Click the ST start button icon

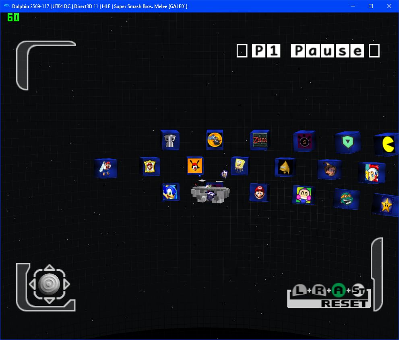pyautogui.click(x=358, y=290)
